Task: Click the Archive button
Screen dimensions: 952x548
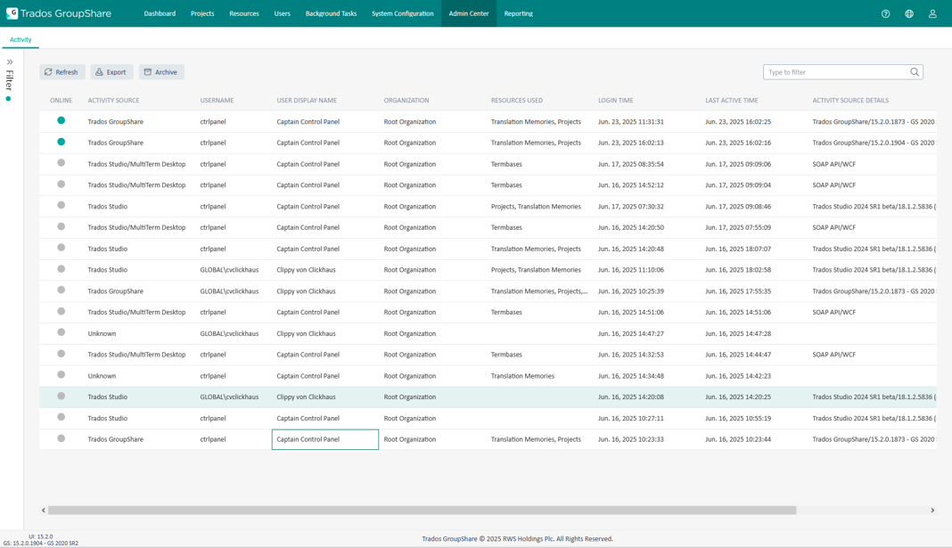Action: click(161, 72)
